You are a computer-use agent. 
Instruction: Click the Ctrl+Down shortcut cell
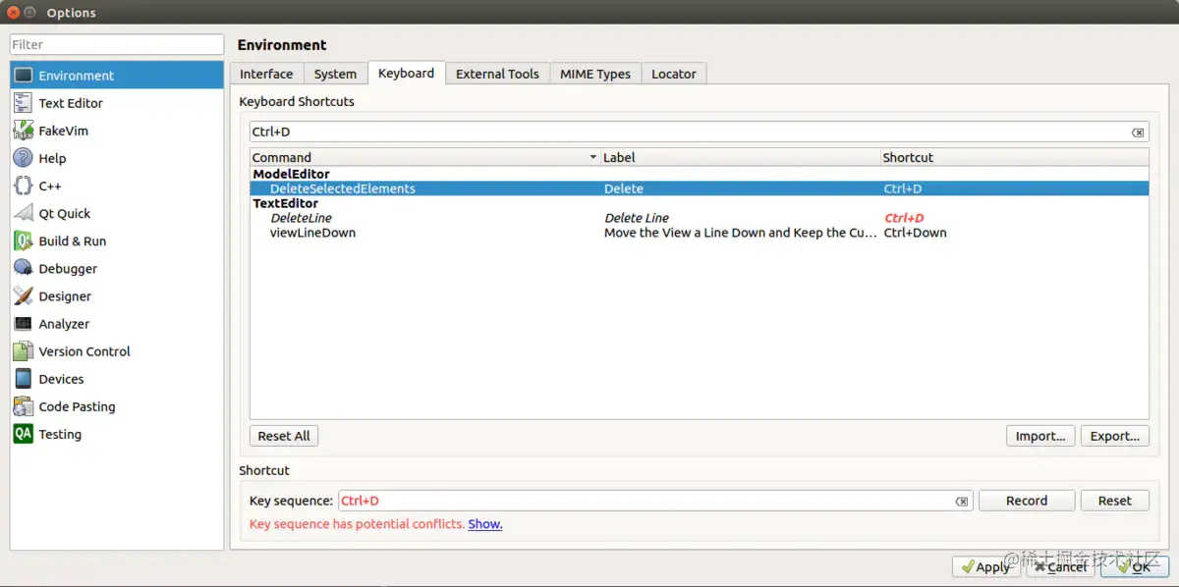click(915, 233)
